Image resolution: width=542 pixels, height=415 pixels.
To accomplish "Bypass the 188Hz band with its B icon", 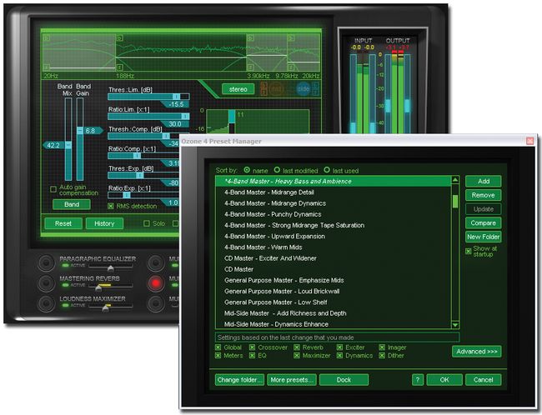I will tap(119, 37).
